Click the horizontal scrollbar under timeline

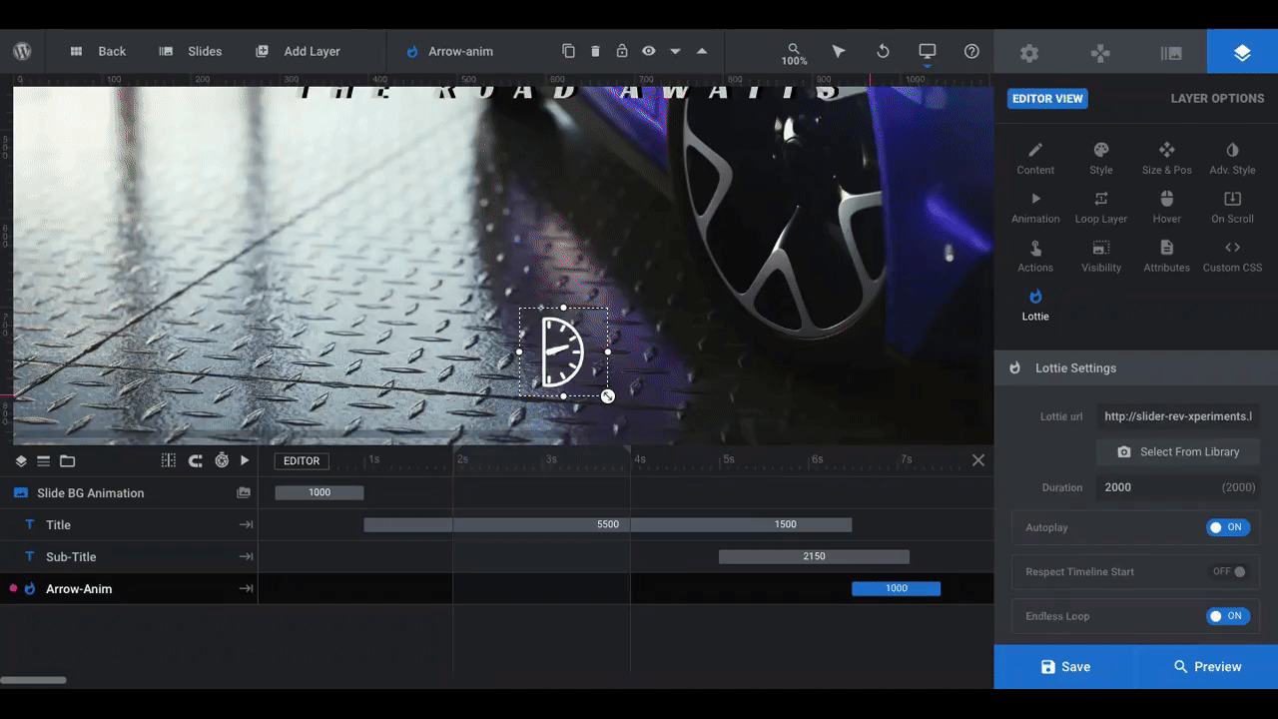click(x=33, y=680)
